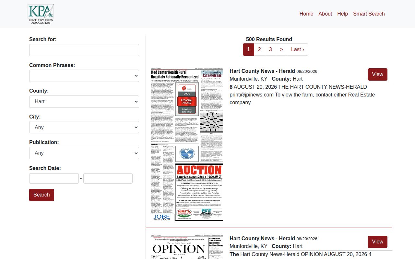Select page 1 in pagination
415x259 pixels.
click(248, 50)
